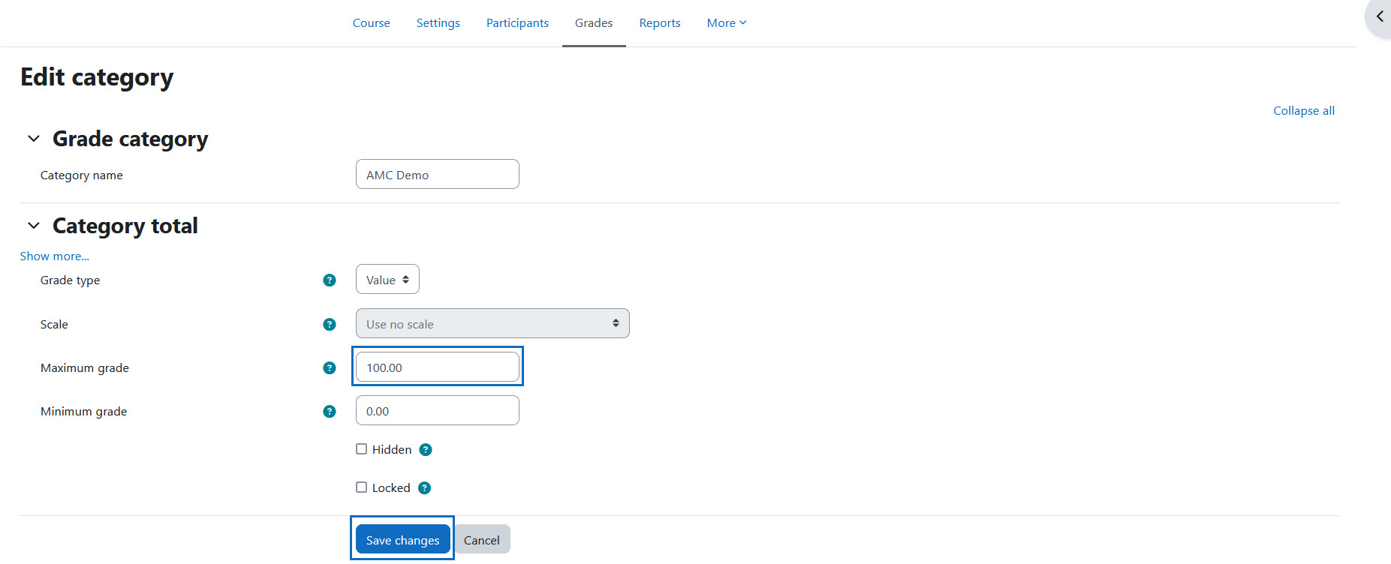Click the Cancel button
1391x564 pixels.
pos(482,539)
